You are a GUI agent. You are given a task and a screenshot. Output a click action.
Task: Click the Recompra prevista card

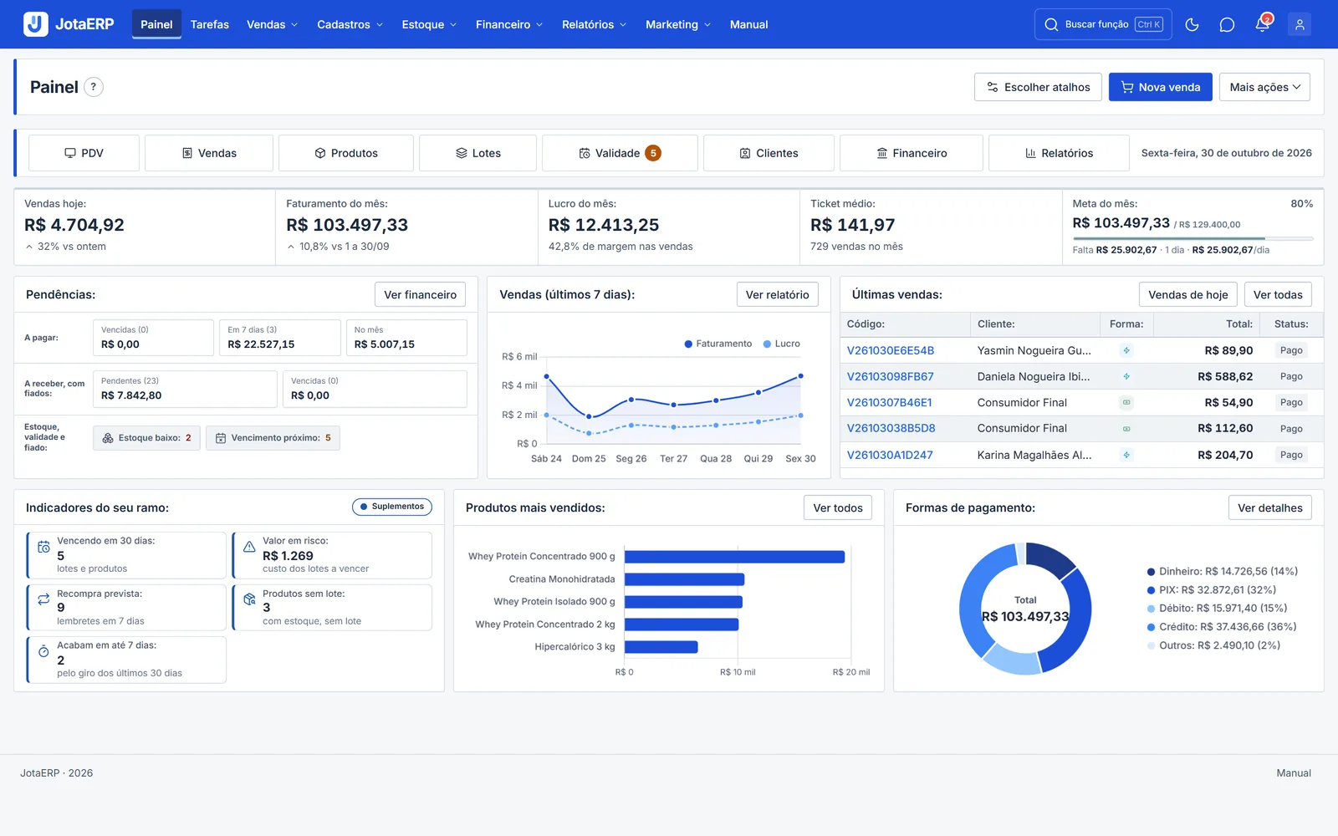click(126, 608)
